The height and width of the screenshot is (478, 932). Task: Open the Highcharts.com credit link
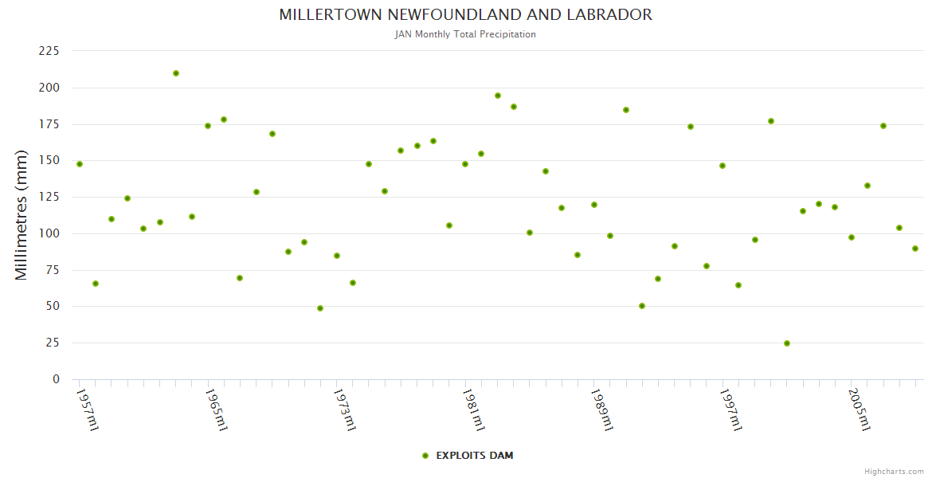click(894, 471)
